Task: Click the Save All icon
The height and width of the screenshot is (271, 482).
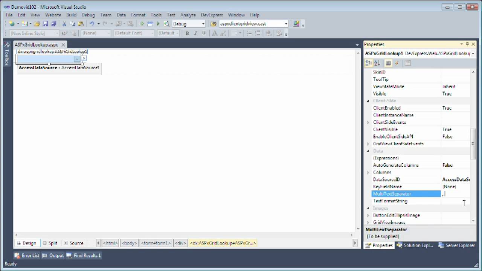Action: tap(53, 24)
